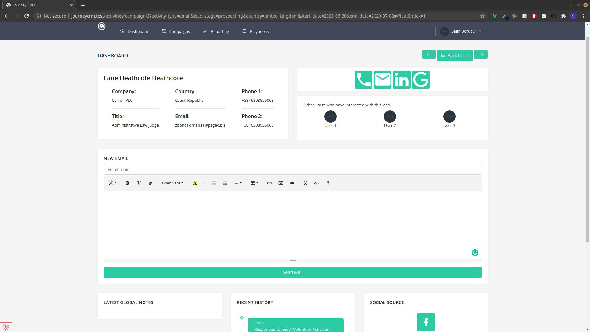This screenshot has height=332, width=590.
Task: Go to previous lead arrow button
Action: click(x=429, y=54)
